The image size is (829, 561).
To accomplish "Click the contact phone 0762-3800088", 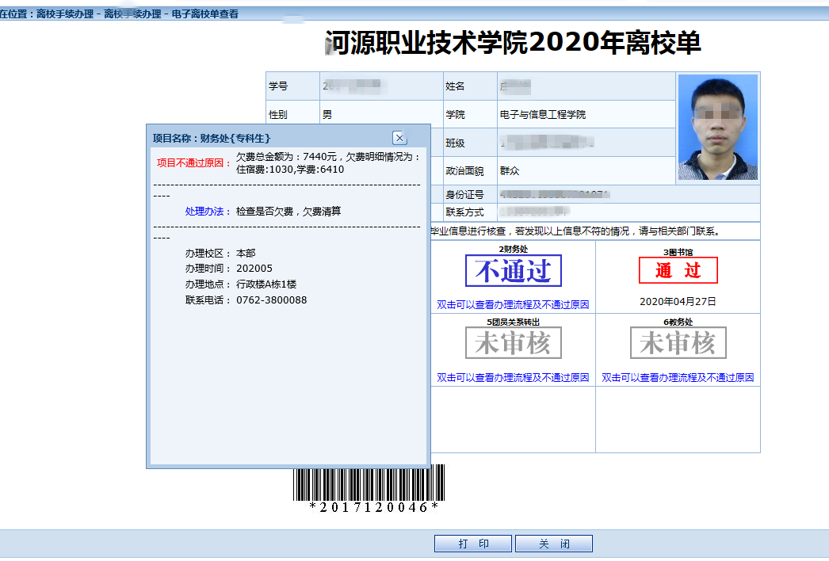I will [x=271, y=300].
